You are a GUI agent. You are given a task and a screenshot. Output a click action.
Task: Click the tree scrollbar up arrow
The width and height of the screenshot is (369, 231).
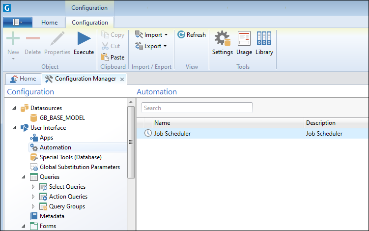click(x=131, y=102)
